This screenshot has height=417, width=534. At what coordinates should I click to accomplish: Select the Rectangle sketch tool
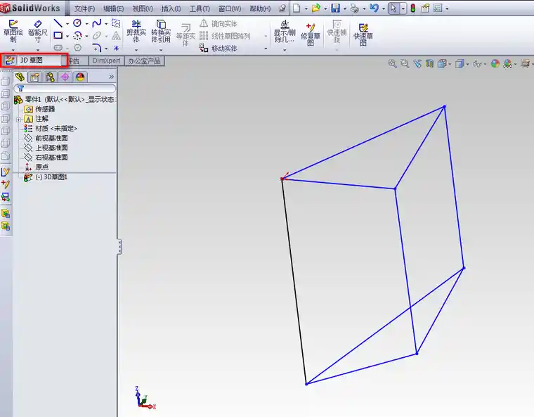pos(58,35)
